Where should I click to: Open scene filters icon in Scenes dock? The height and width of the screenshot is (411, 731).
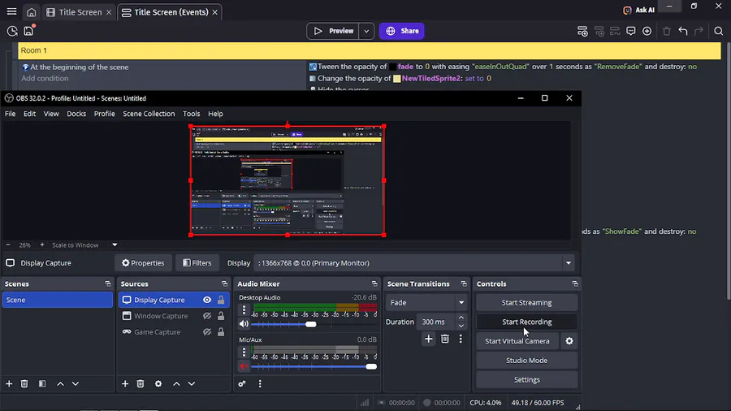coord(42,383)
